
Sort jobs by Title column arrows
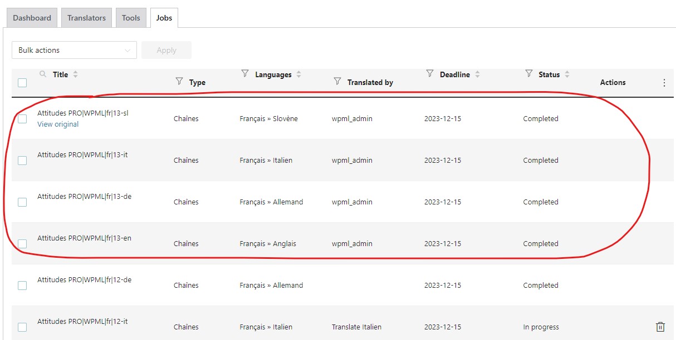76,74
